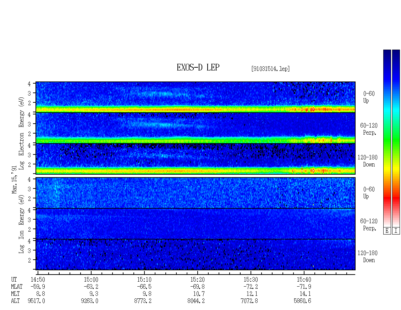
Task: Click the Mar. 15, '91 date label
Action: [x=14, y=180]
